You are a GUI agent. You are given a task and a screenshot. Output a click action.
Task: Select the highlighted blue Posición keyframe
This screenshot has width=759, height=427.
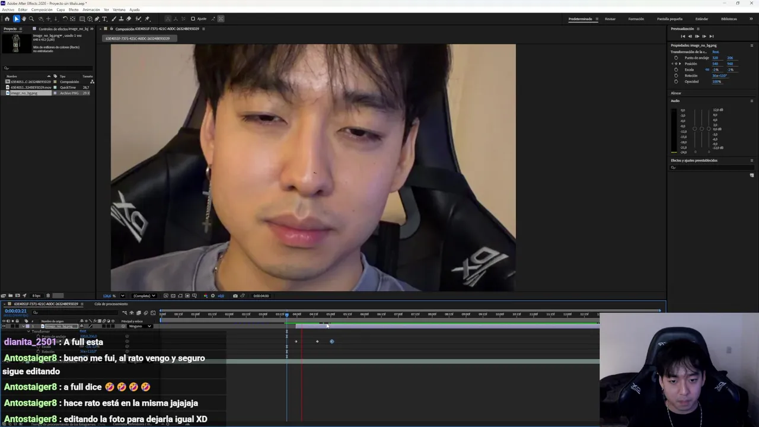tap(332, 341)
